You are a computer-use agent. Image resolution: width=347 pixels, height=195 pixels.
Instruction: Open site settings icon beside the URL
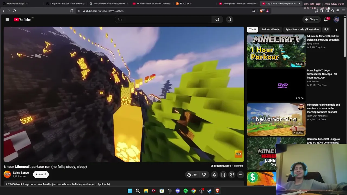click(x=79, y=11)
